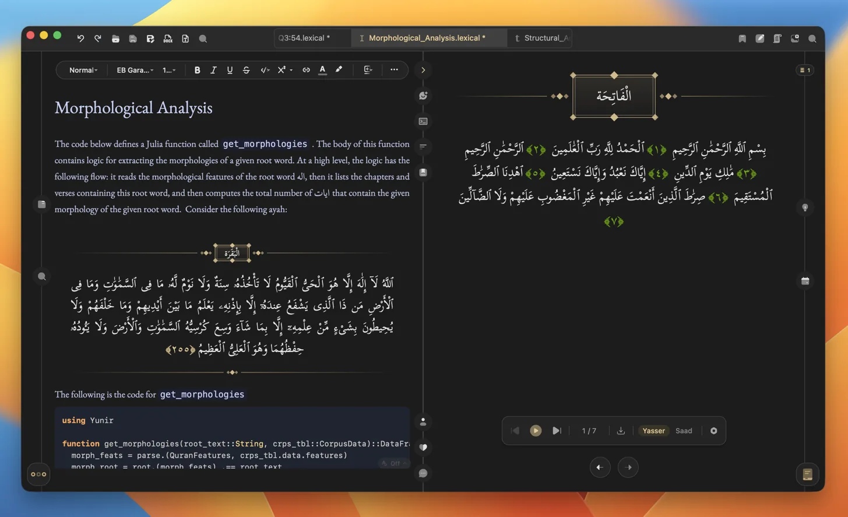Viewport: 848px width, 517px height.
Task: Insert a link from the formatting toolbar
Action: pos(306,70)
